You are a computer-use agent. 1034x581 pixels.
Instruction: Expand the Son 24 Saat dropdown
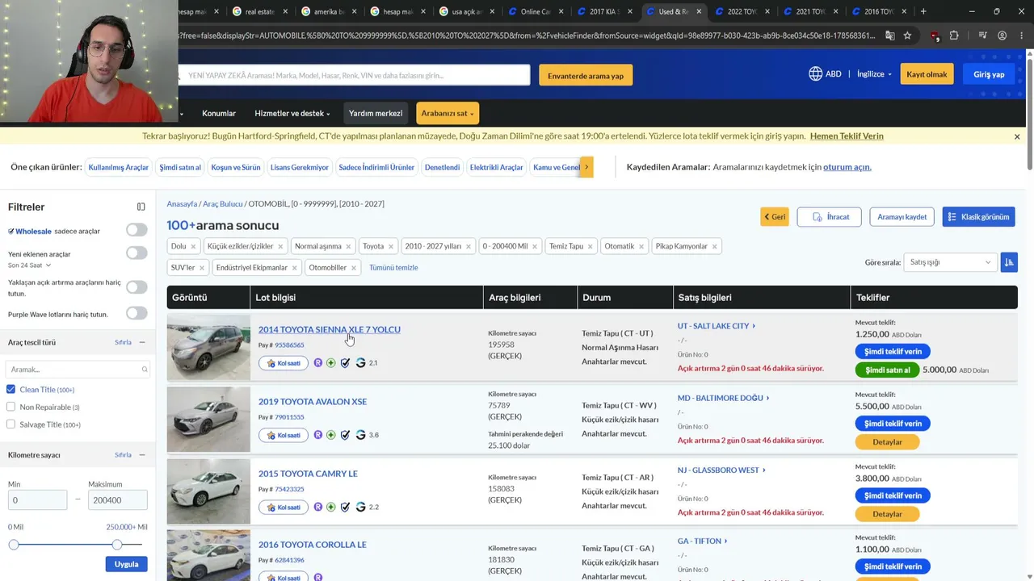[30, 265]
